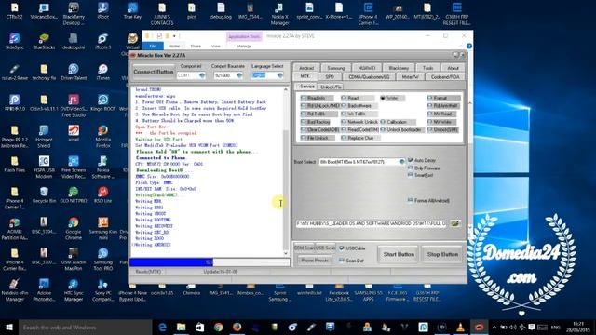Click the blue flashing progress bar
The width and height of the screenshot is (596, 335).
210,262
